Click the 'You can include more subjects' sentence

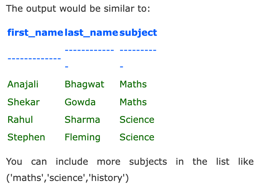130,162
